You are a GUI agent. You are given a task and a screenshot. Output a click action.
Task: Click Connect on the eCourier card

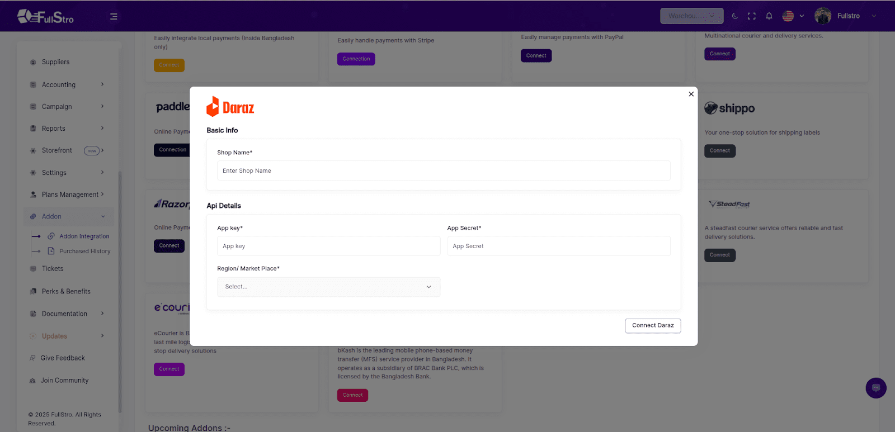(x=169, y=369)
